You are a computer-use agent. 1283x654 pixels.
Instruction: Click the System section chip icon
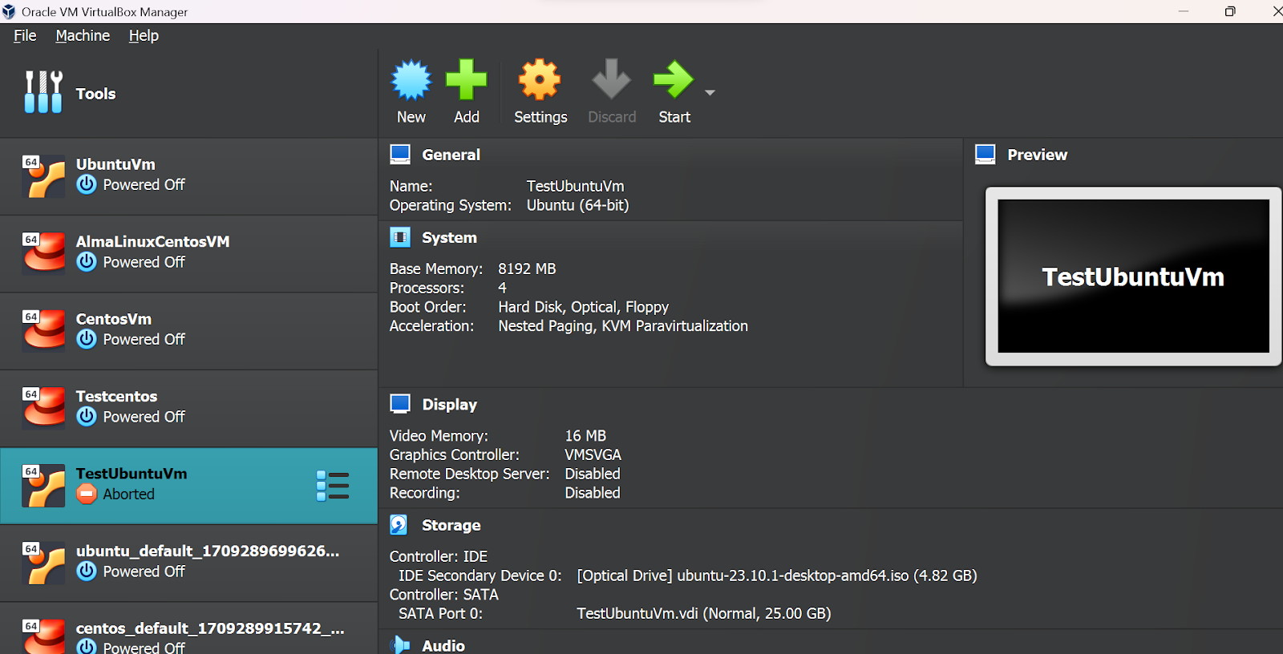[400, 237]
